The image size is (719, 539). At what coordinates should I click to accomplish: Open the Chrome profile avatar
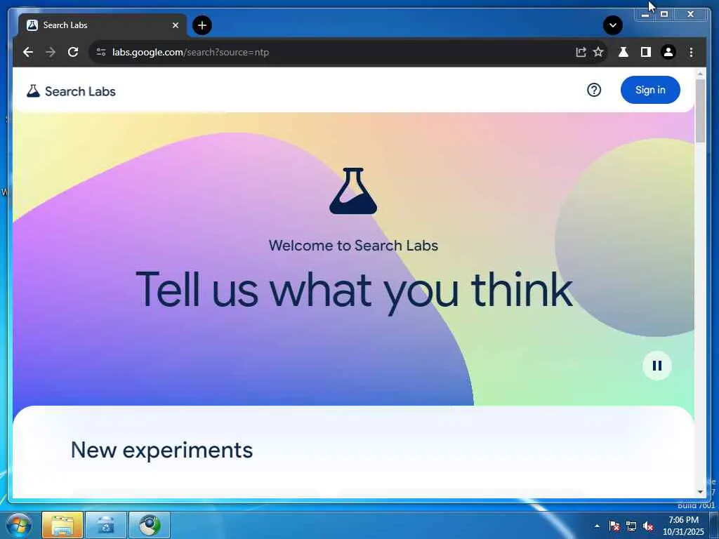[x=668, y=52]
